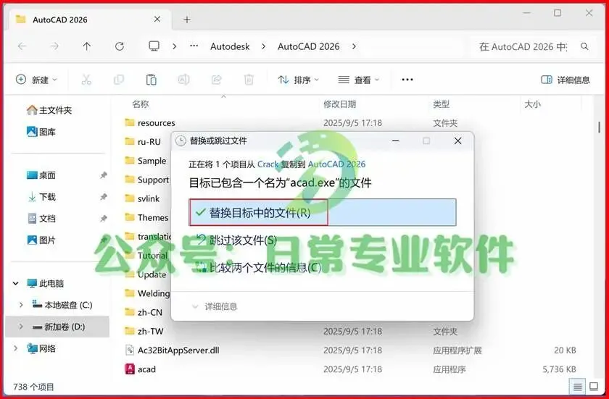Screen dimensions: 609x399
Task: Select the acad application file
Action: click(x=140, y=369)
